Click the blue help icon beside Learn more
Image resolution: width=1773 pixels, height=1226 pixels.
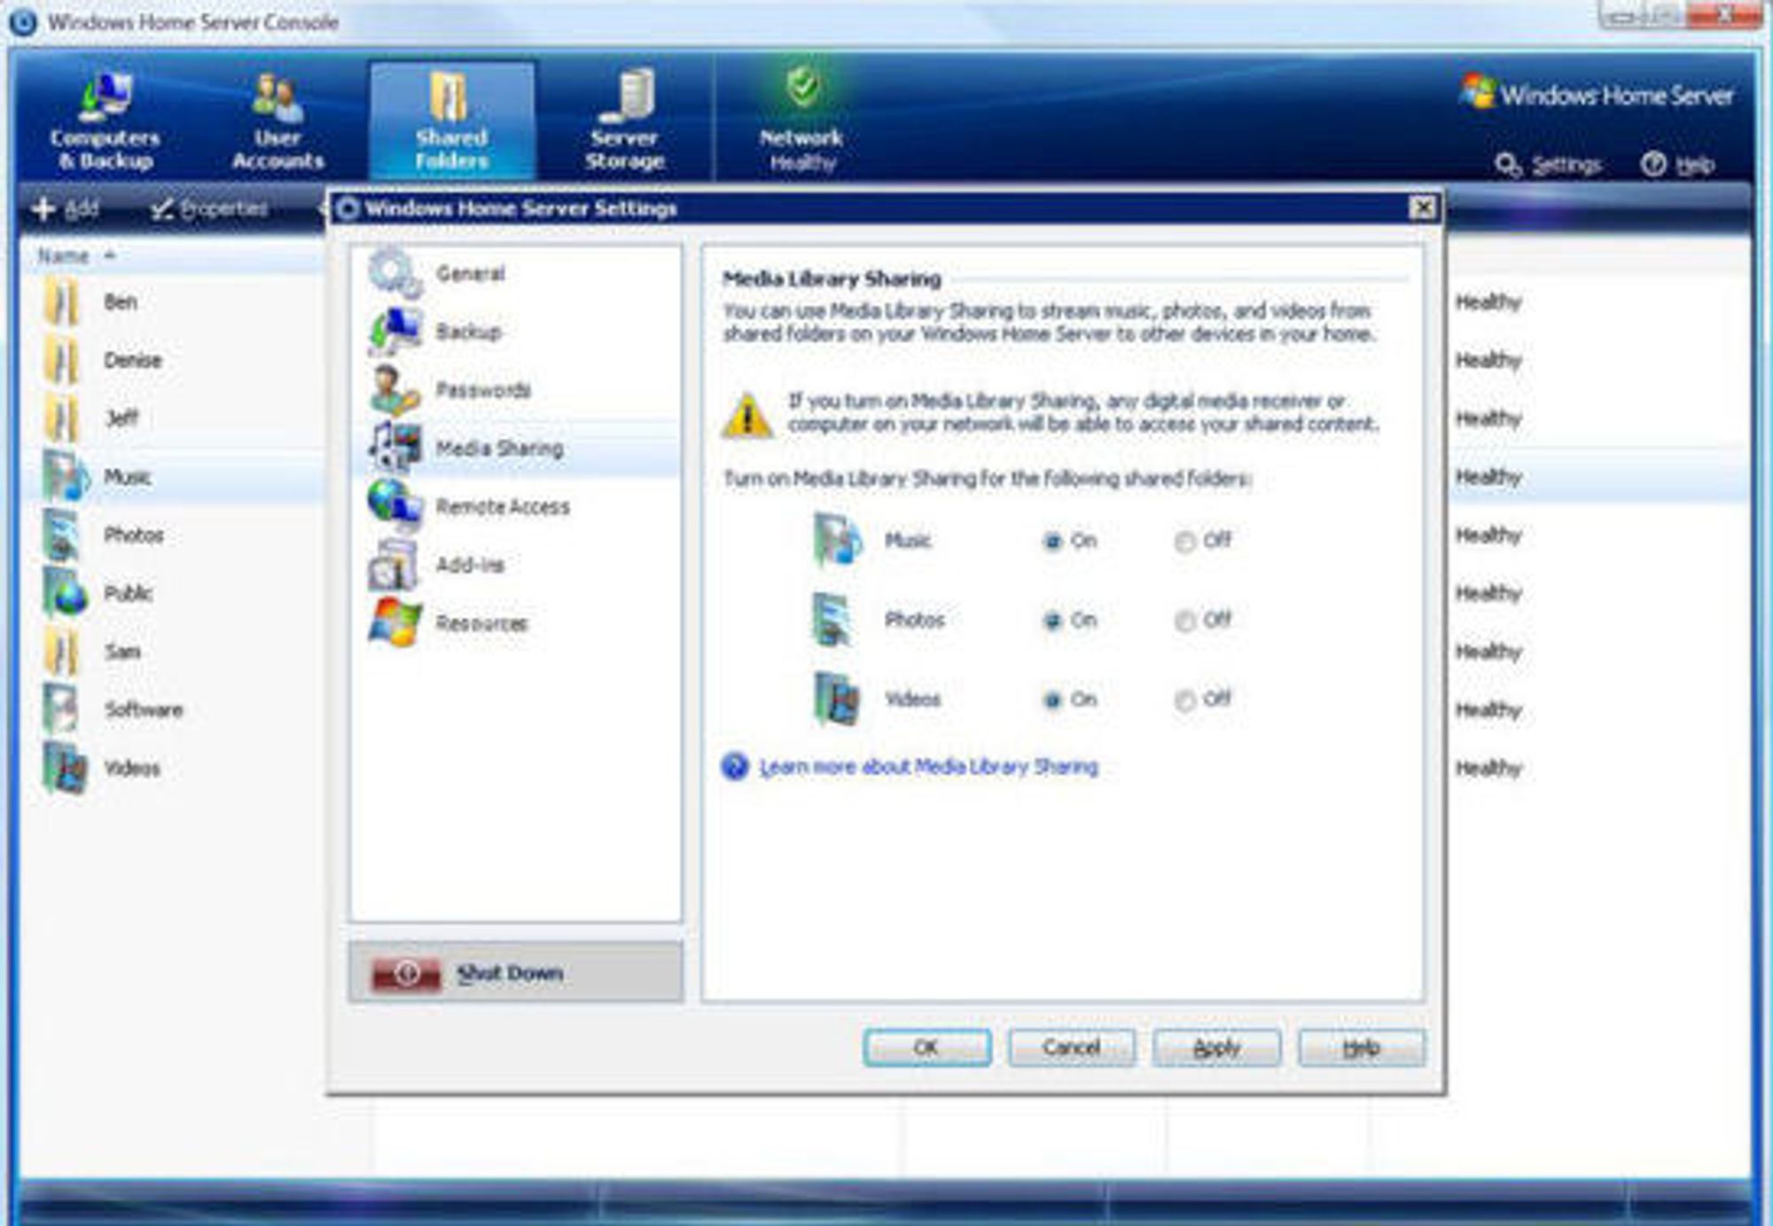pos(734,766)
